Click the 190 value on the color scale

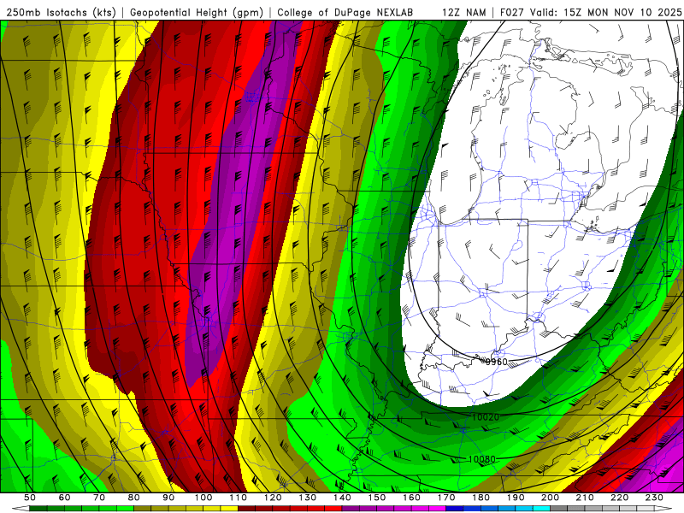pos(516,498)
